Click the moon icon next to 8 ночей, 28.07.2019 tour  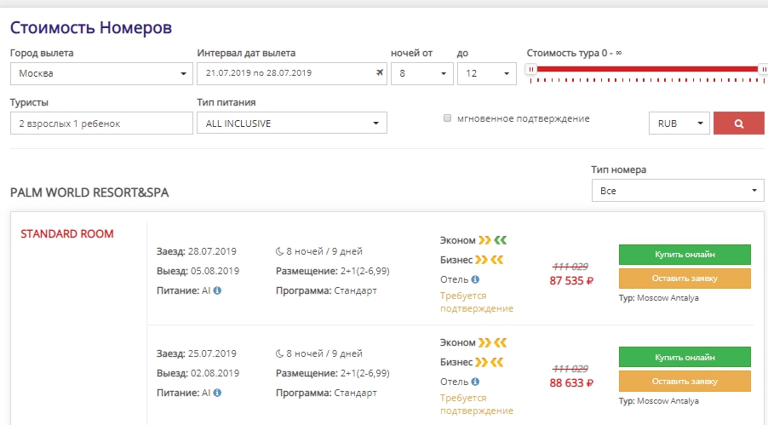pos(279,251)
